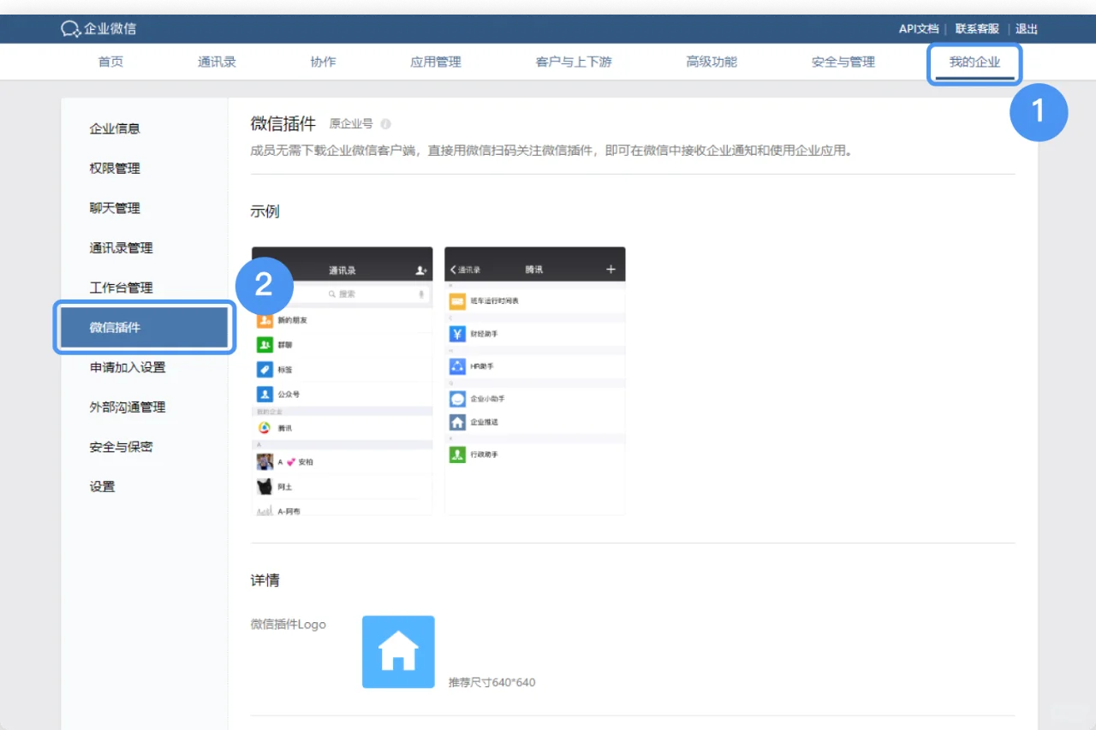Switch to the 我的企业 tab
Screen dimensions: 1096x730
[x=974, y=62]
